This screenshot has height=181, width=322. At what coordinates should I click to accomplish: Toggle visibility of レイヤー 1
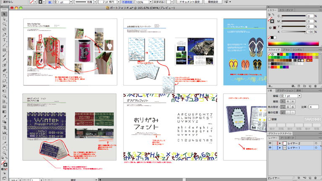tap(270, 148)
